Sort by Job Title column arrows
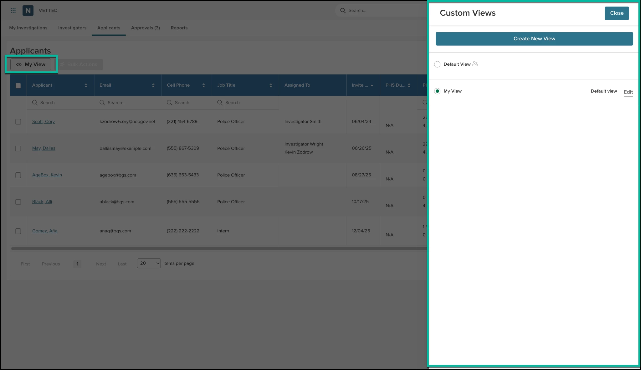Screen dimensions: 641x370 271,85
